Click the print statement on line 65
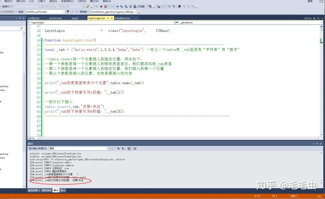The image size is (325, 199). tap(84, 111)
